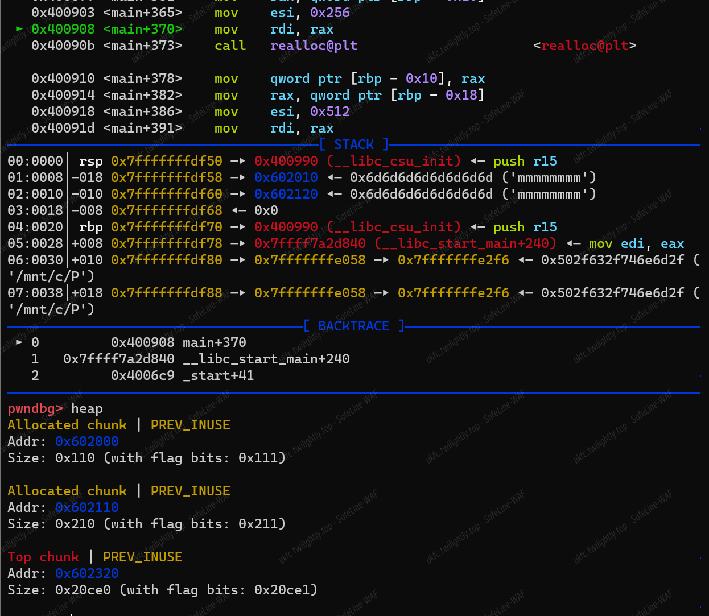Click the STACK section header
709x616 pixels.
click(x=353, y=144)
